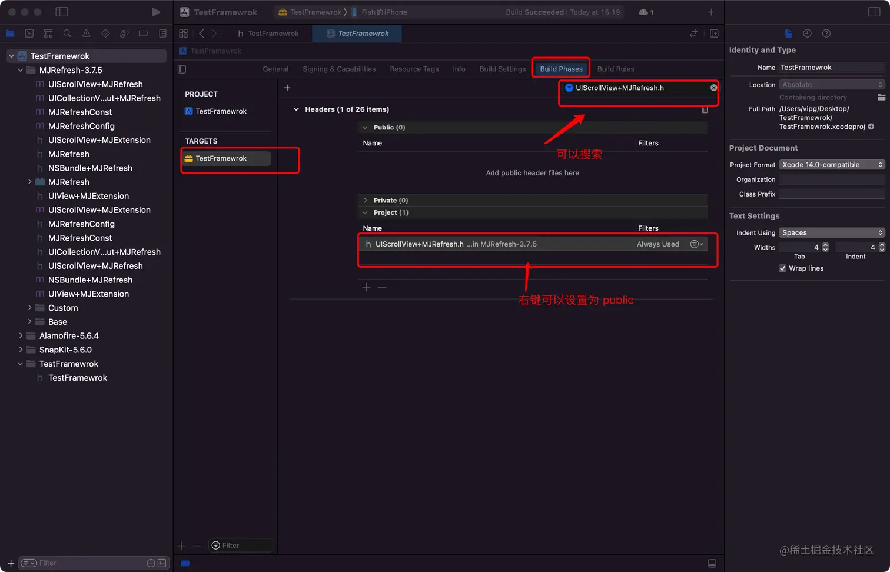The height and width of the screenshot is (572, 890).
Task: Open the related items grid menu
Action: pos(184,34)
